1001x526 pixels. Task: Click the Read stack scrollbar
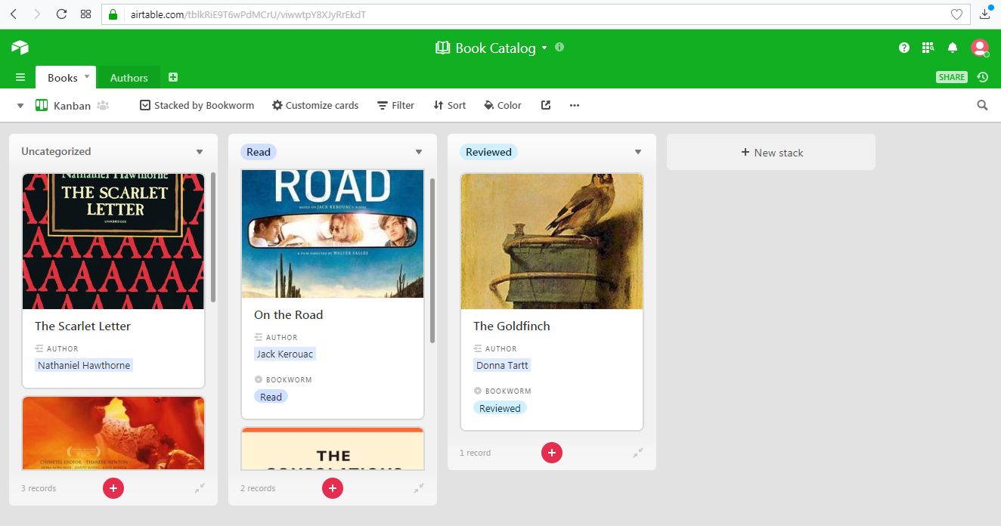(432, 261)
